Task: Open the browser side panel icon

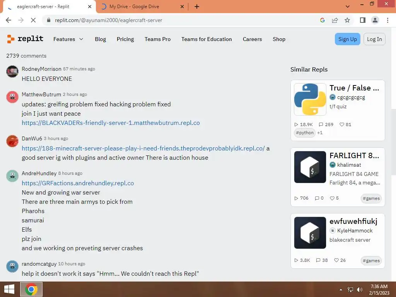Action: pyautogui.click(x=363, y=20)
